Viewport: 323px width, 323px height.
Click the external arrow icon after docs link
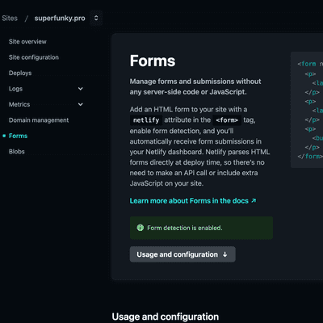click(x=254, y=200)
